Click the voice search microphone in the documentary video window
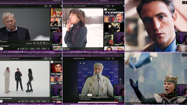 (x=50, y=6)
